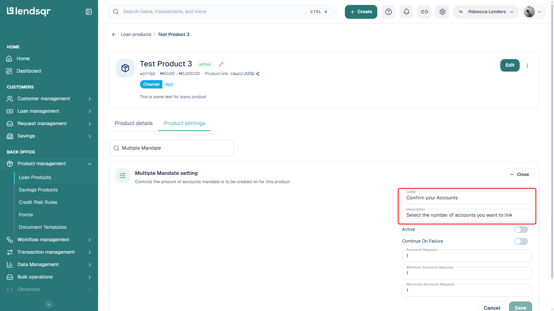Expand Workflow management chevron
554x311 pixels.
point(90,240)
